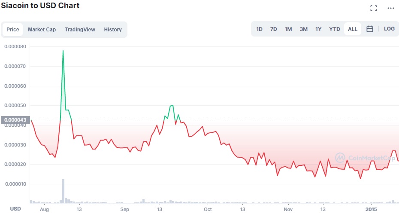
Task: Open the TradingView tab
Action: [80, 30]
